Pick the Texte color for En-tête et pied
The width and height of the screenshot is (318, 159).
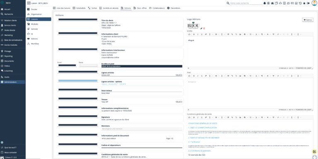pyautogui.click(x=89, y=65)
